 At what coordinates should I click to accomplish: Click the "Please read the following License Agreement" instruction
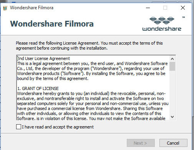pyautogui.click(x=89, y=45)
